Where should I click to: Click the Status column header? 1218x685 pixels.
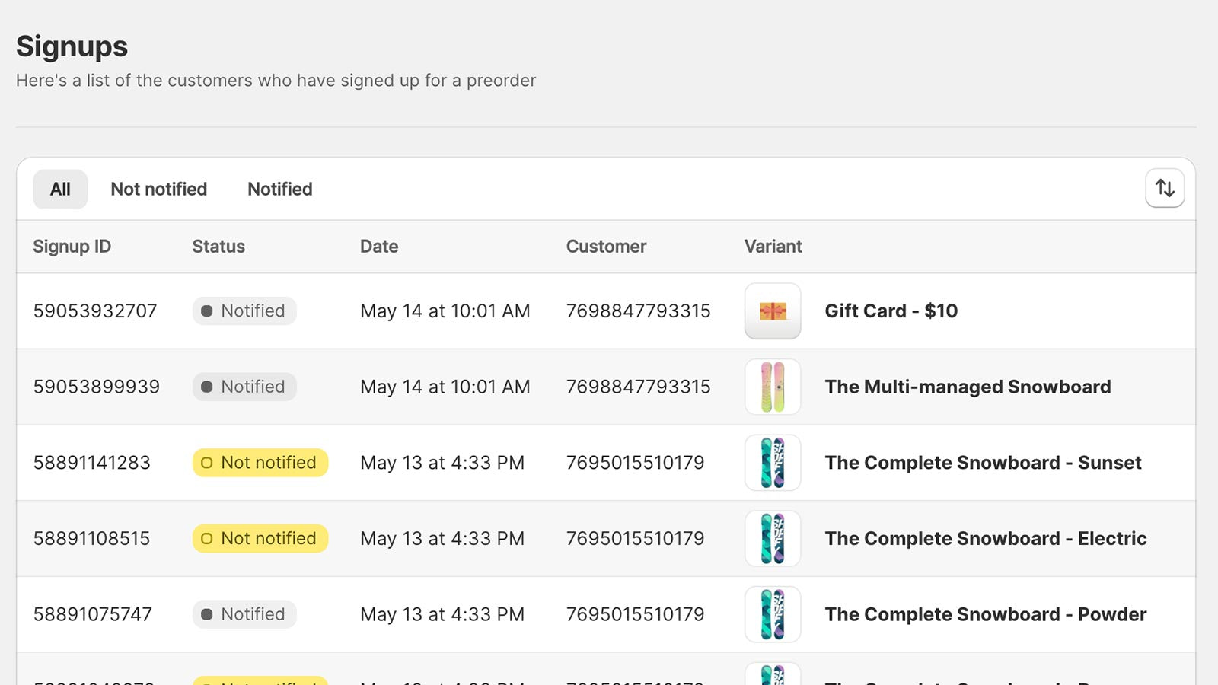click(218, 247)
